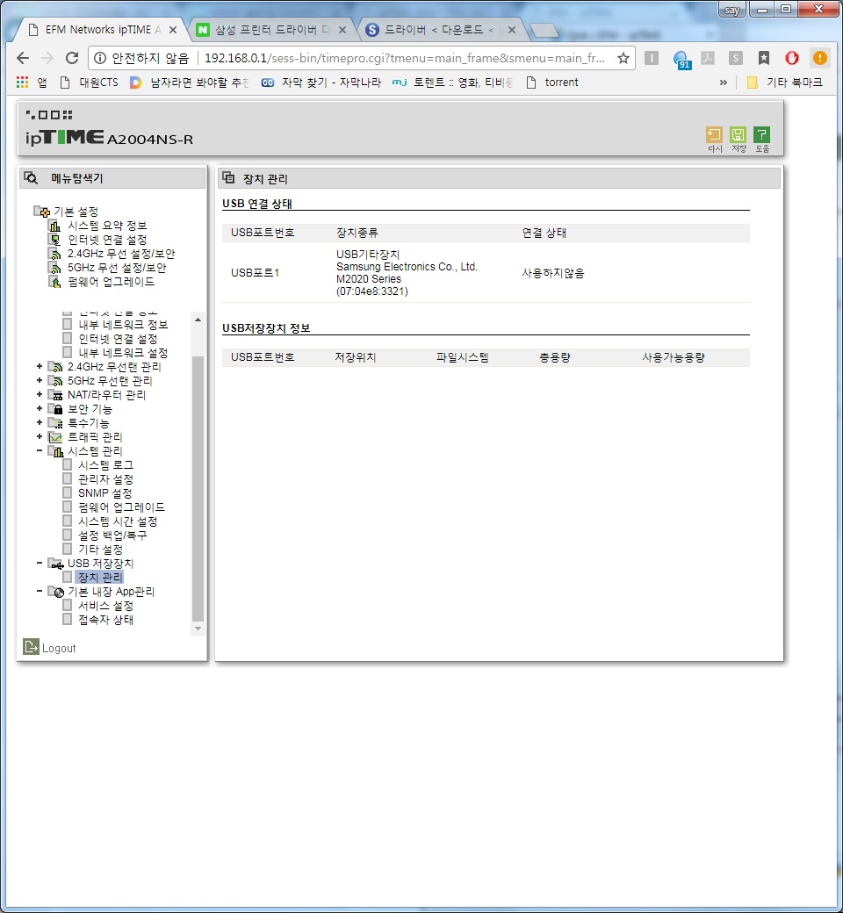Open the 기타 북마크 folder

pos(785,83)
